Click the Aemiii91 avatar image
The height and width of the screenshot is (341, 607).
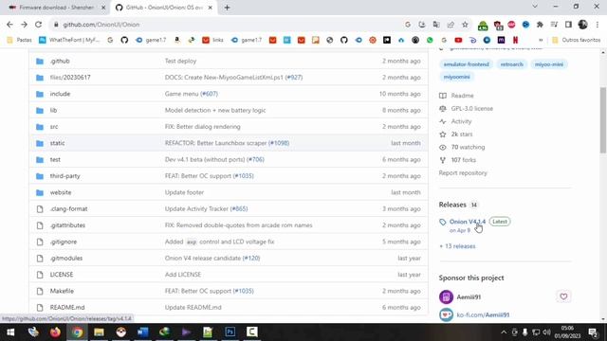pyautogui.click(x=446, y=296)
